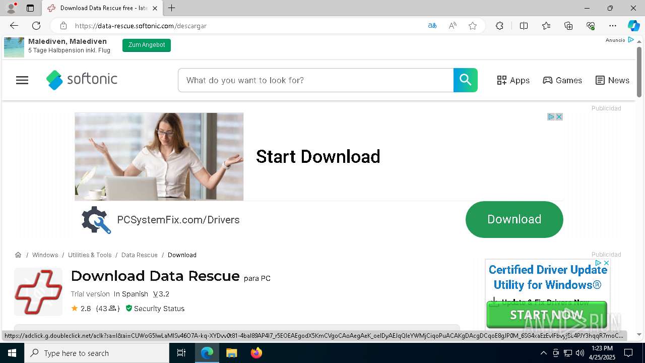Click the taskbar search box

pos(97,353)
